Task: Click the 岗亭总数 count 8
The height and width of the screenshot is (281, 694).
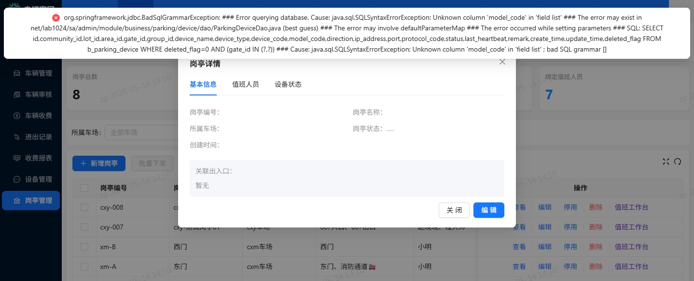Action: tap(76, 94)
